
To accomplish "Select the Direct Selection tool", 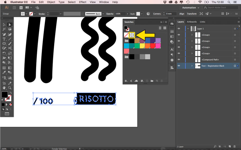I will point(10,25).
